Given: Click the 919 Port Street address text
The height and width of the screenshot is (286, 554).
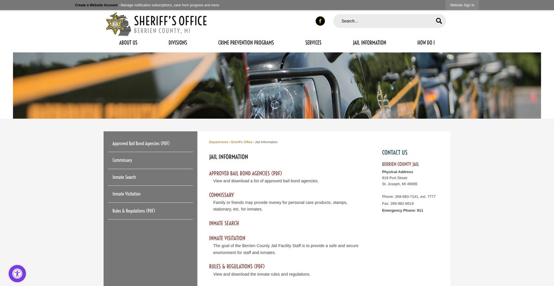Looking at the screenshot, I should pos(395,178).
